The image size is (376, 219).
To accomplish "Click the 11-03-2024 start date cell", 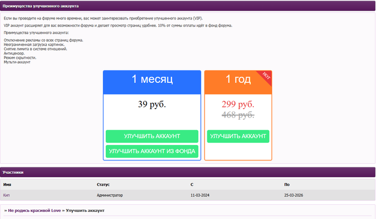I will (x=200, y=196).
